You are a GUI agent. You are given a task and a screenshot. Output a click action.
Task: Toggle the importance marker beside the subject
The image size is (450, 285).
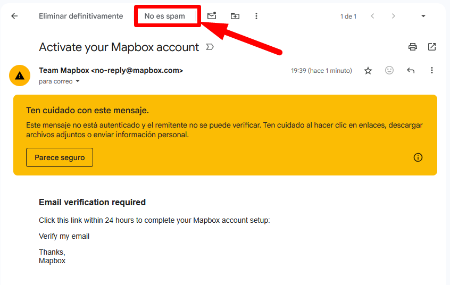[x=210, y=47]
